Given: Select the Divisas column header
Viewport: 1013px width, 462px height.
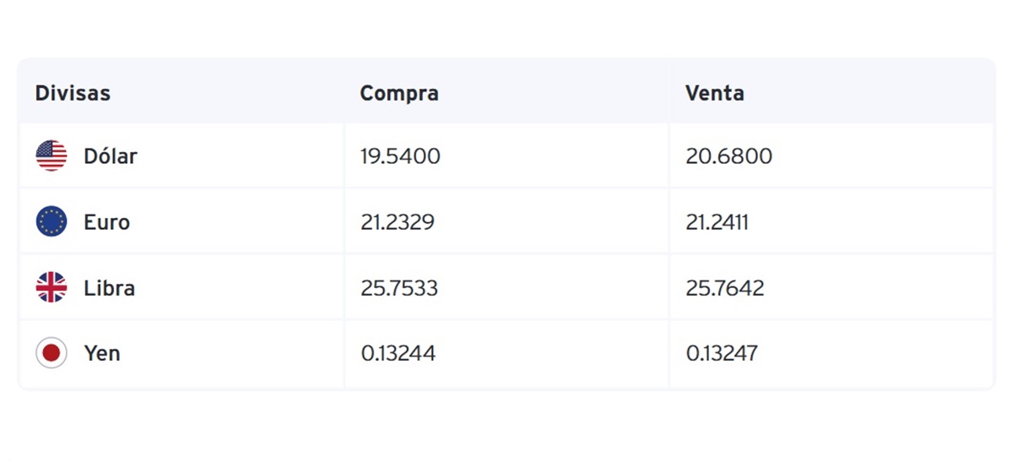Looking at the screenshot, I should tap(73, 93).
